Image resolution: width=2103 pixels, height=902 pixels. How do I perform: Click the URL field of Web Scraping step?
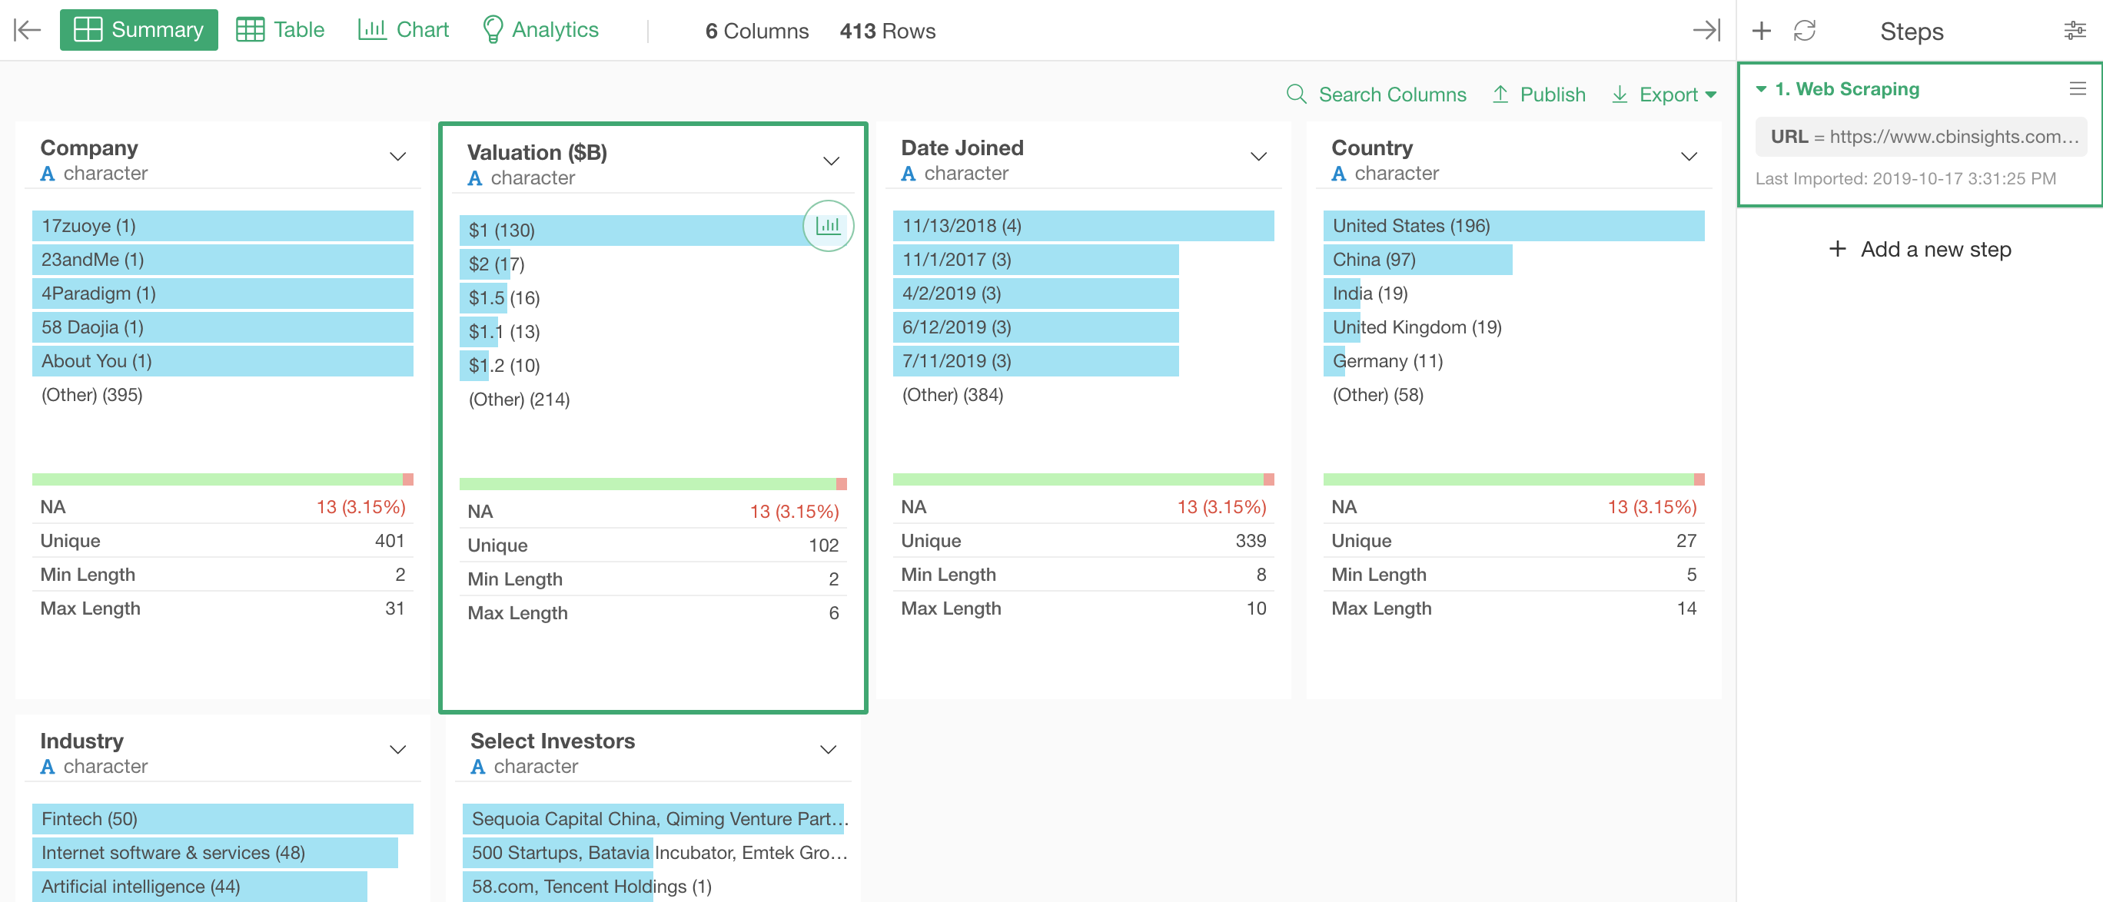(x=1921, y=136)
